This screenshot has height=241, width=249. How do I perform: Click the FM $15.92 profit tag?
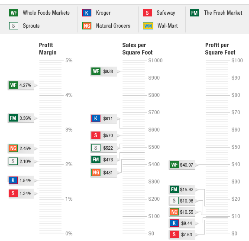(x=182, y=190)
